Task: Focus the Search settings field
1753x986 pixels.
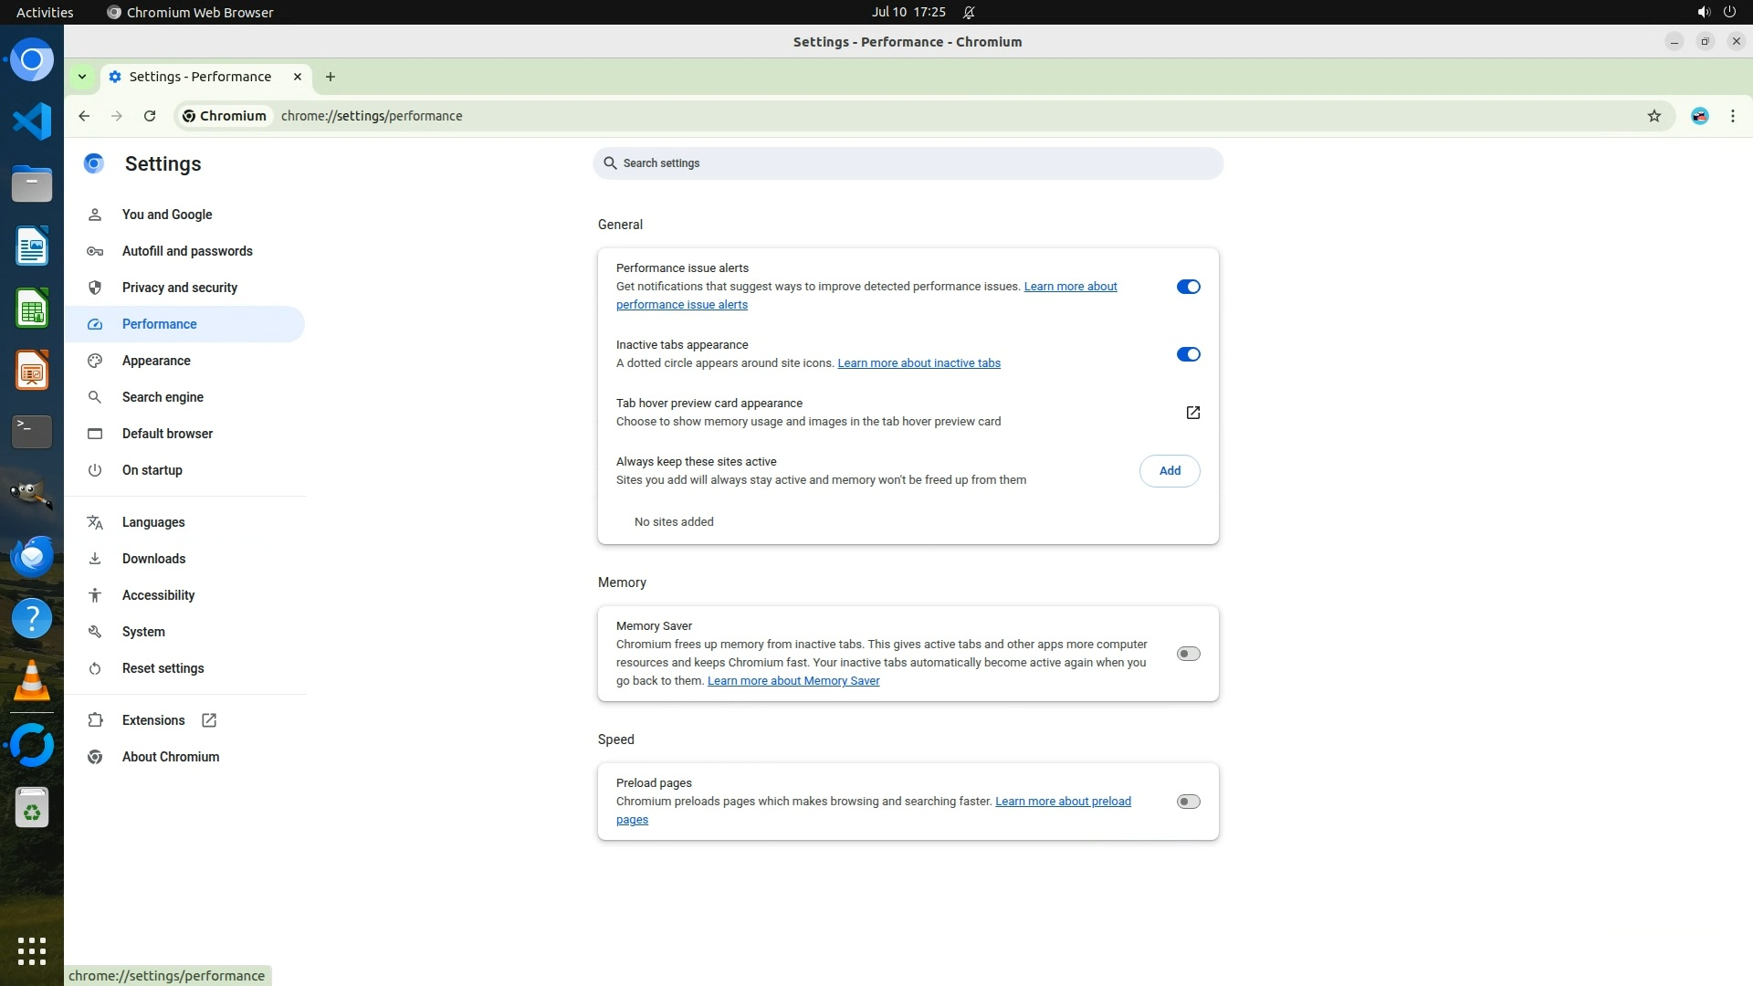Action: click(908, 163)
